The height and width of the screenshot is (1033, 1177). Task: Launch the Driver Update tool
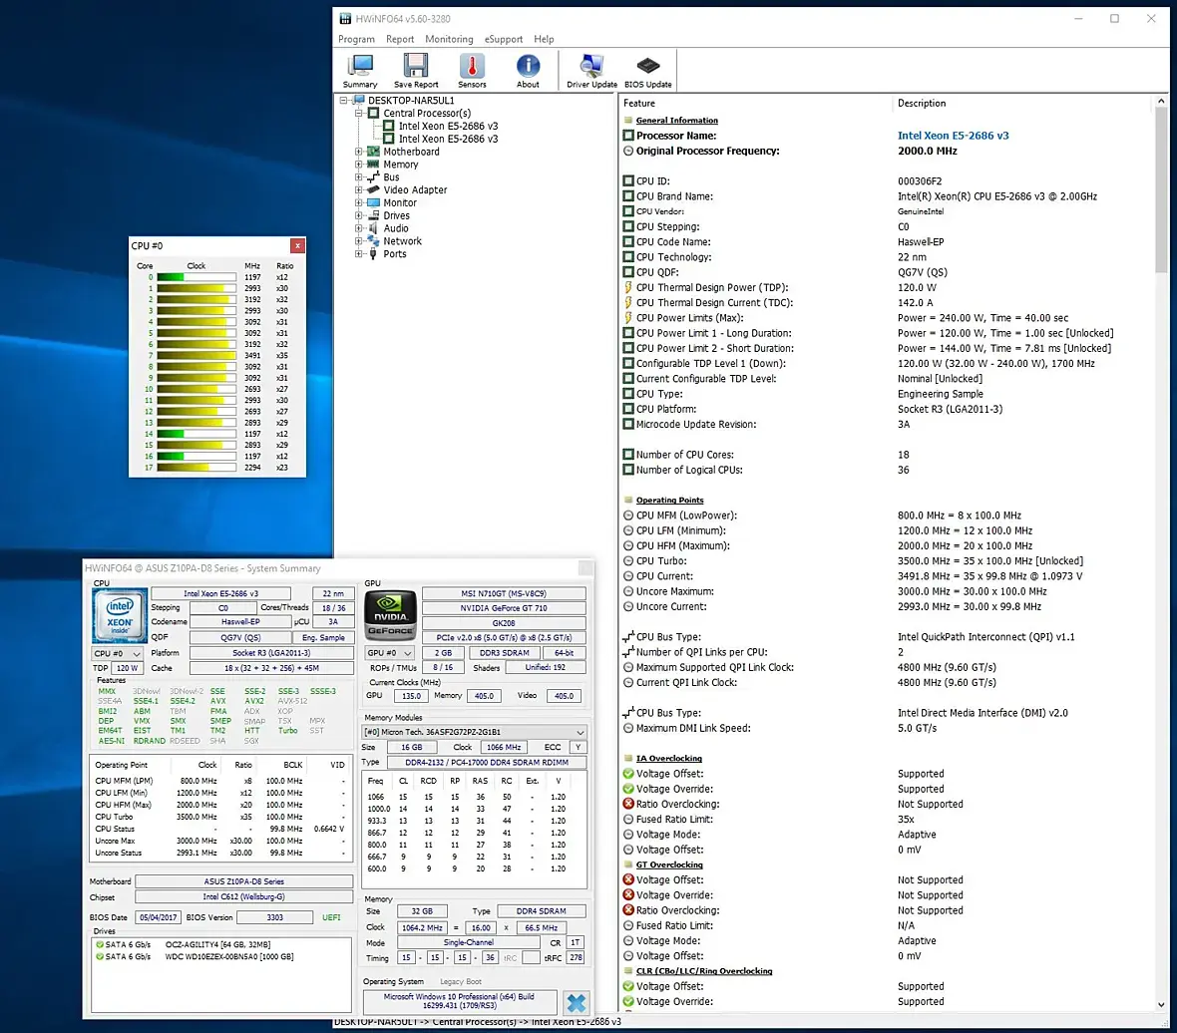(x=591, y=68)
